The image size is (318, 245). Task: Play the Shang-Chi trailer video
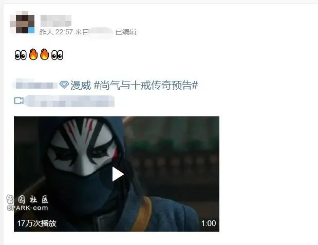coord(118,174)
